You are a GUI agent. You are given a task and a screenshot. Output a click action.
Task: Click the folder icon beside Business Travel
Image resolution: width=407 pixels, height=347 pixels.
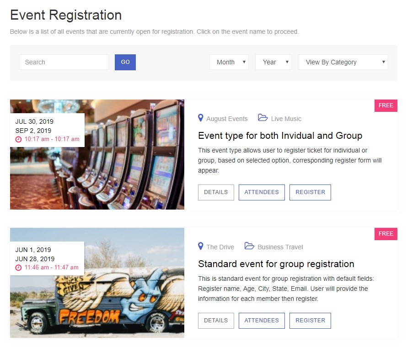tap(249, 246)
